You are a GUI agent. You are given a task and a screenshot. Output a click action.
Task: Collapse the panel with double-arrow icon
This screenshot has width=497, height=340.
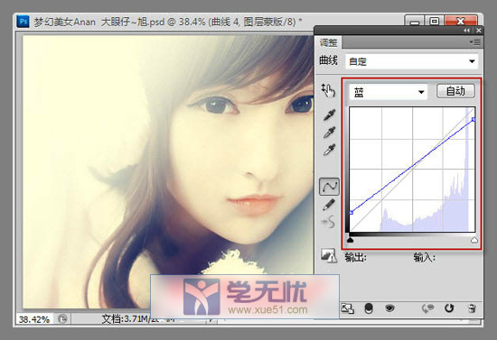tap(466, 31)
